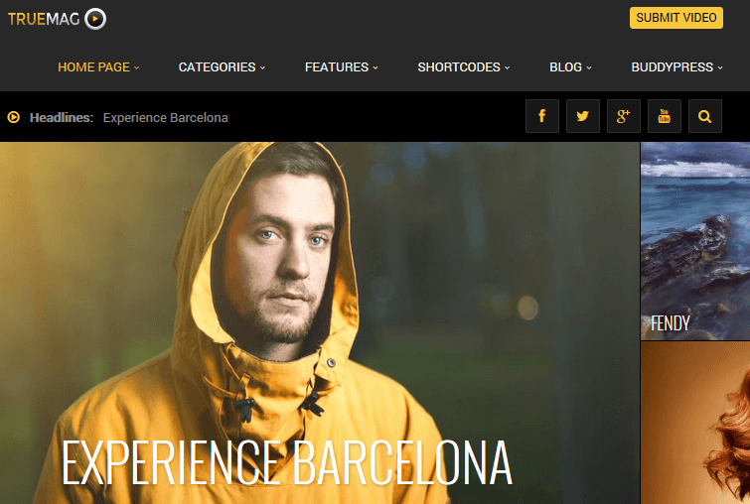Image resolution: width=750 pixels, height=504 pixels.
Task: Open the Shortcodes menu item
Action: [x=464, y=67]
